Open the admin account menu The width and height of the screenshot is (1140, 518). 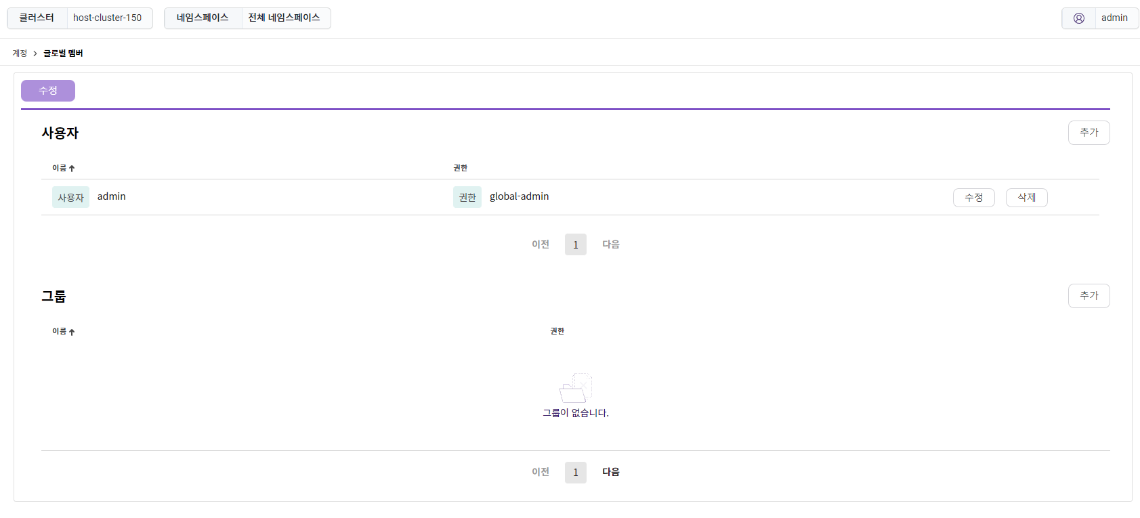pos(1100,18)
